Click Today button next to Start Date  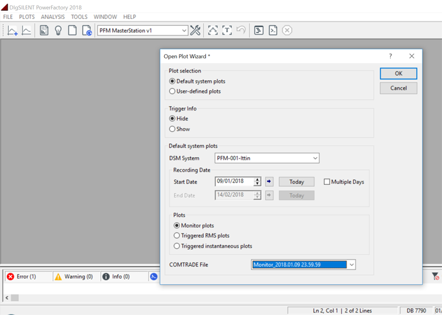[296, 182]
